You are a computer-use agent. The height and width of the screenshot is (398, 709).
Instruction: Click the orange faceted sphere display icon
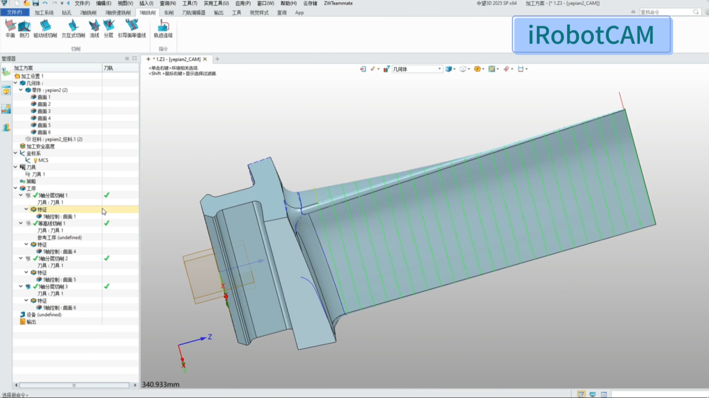tap(477, 69)
